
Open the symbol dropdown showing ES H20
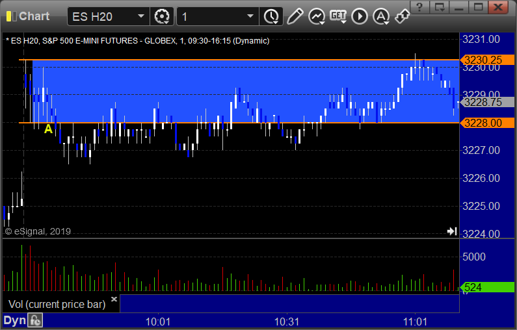141,16
